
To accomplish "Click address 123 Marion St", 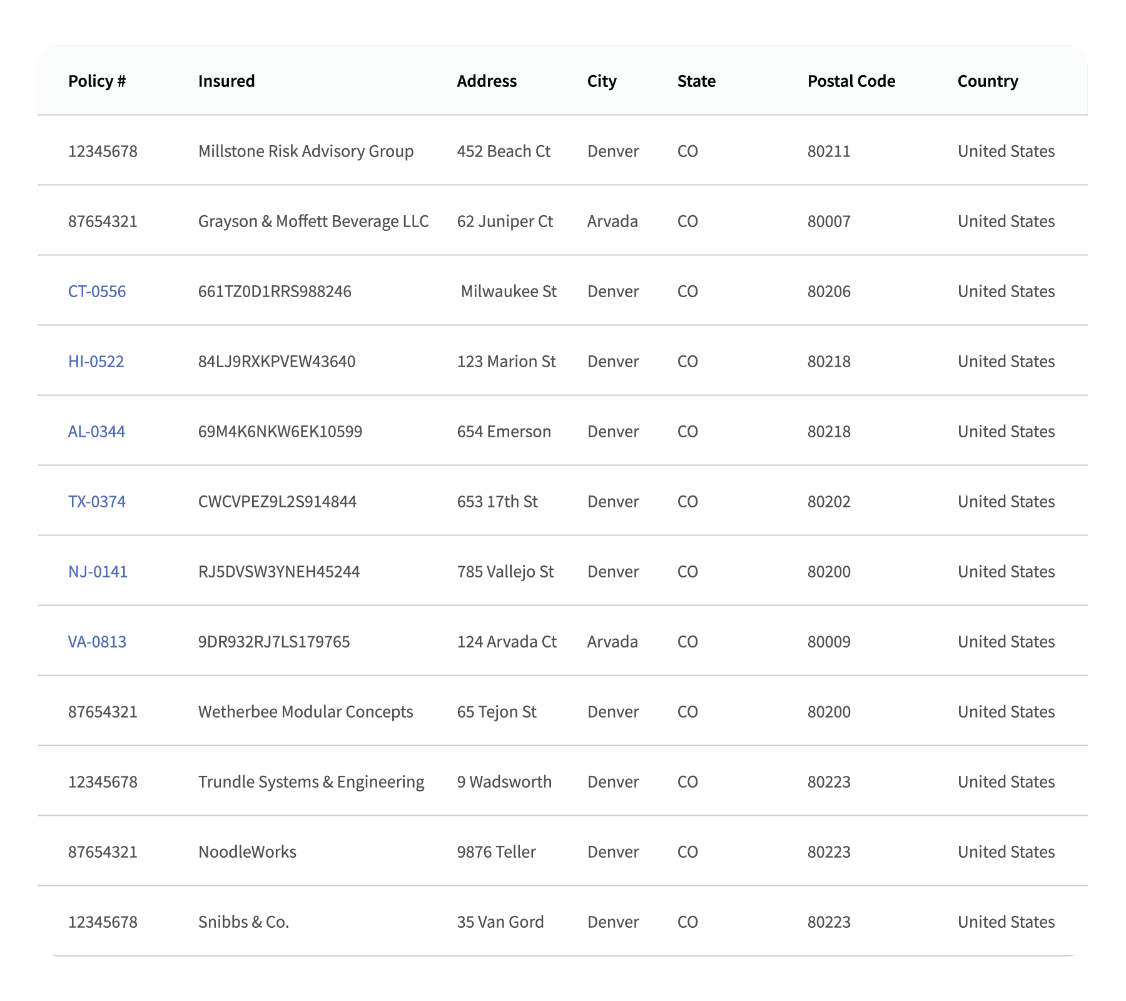I will coord(506,361).
